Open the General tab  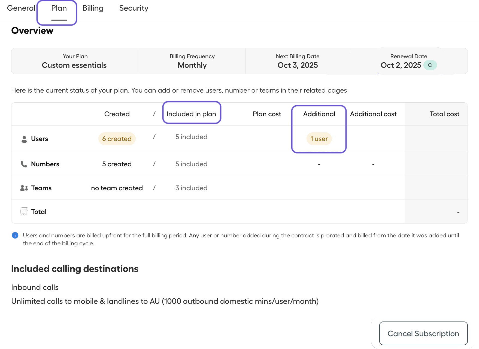point(21,8)
